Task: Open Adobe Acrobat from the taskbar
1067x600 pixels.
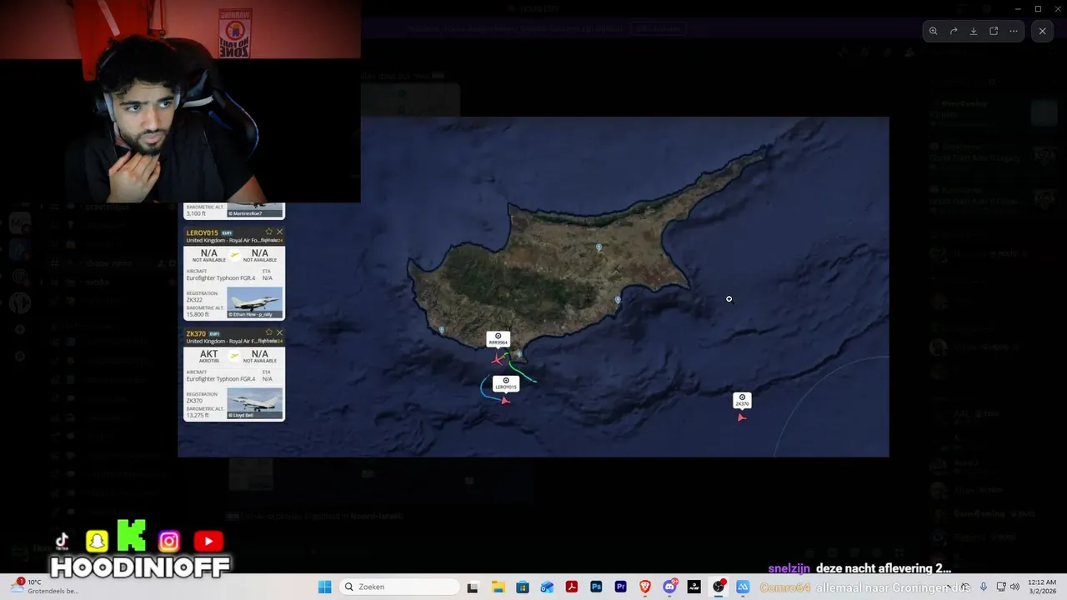Action: pyautogui.click(x=572, y=587)
